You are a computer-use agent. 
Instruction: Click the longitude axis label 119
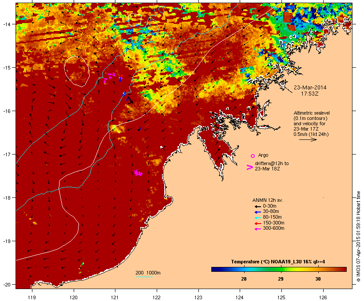pyautogui.click(x=32, y=297)
